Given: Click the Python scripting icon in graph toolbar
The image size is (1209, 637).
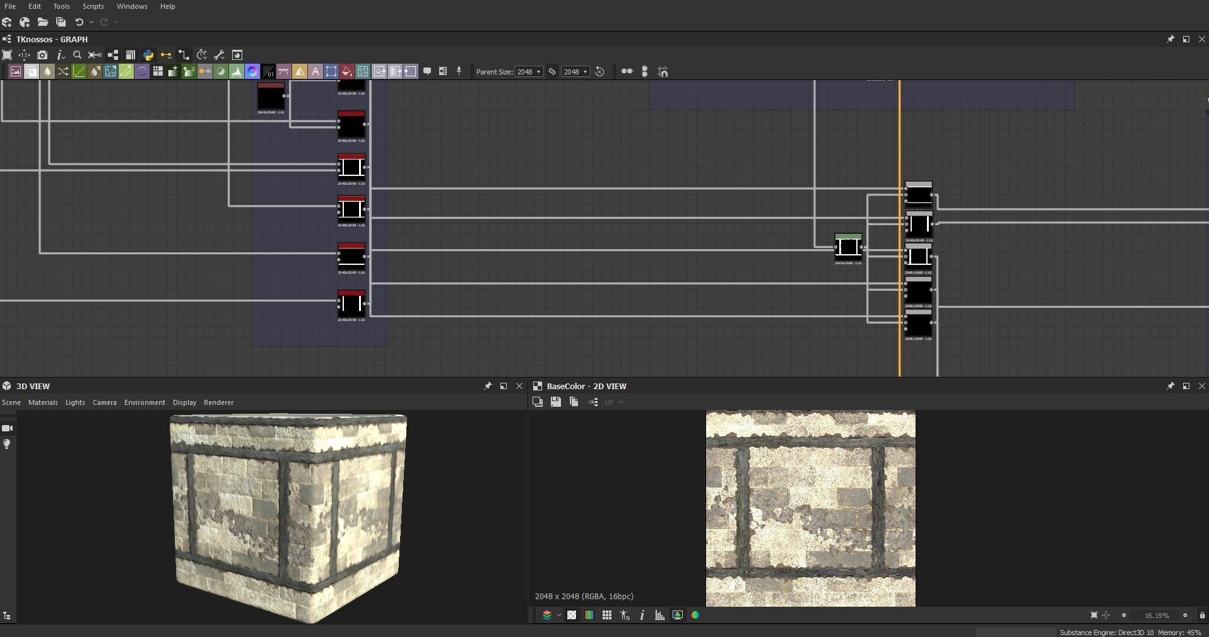Looking at the screenshot, I should click(148, 55).
